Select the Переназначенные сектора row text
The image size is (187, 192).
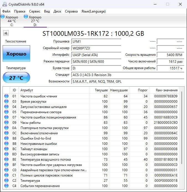(41, 112)
